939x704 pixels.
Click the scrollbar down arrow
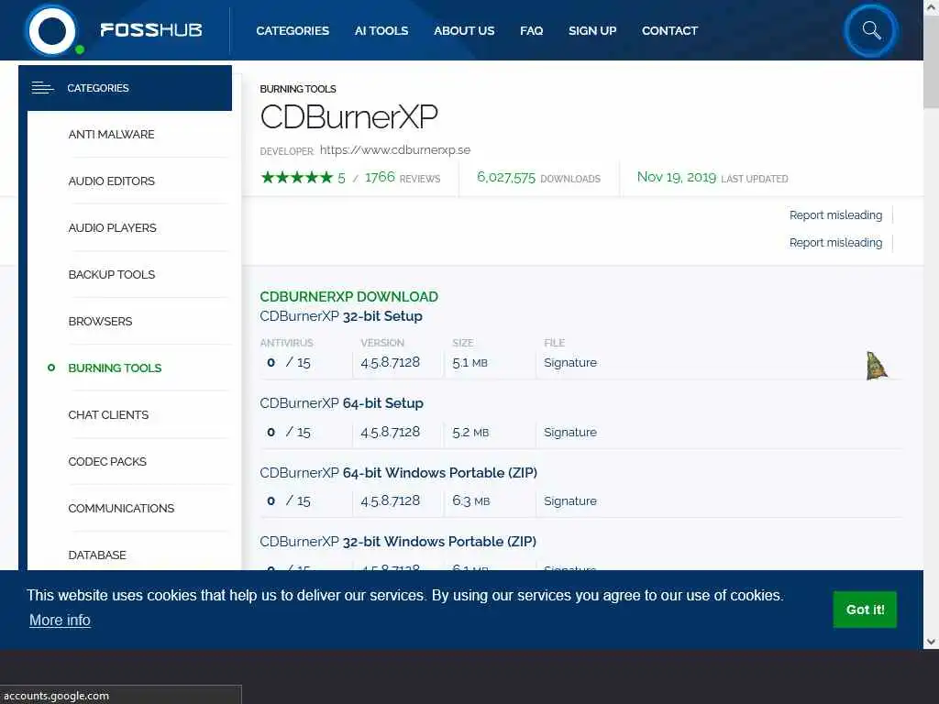(932, 642)
